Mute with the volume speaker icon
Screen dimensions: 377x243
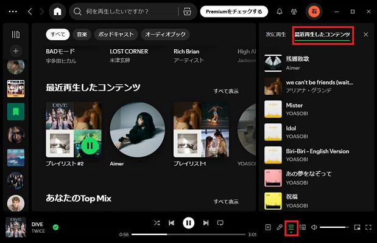coord(314,227)
